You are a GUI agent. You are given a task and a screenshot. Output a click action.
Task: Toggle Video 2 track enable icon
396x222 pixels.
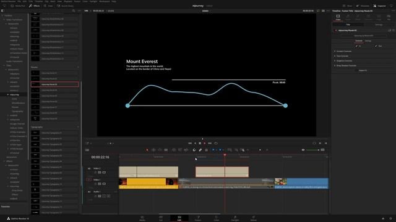click(104, 173)
